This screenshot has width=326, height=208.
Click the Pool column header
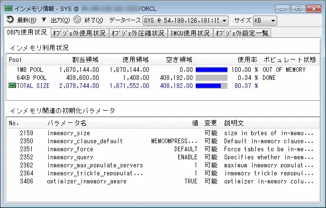(28, 60)
